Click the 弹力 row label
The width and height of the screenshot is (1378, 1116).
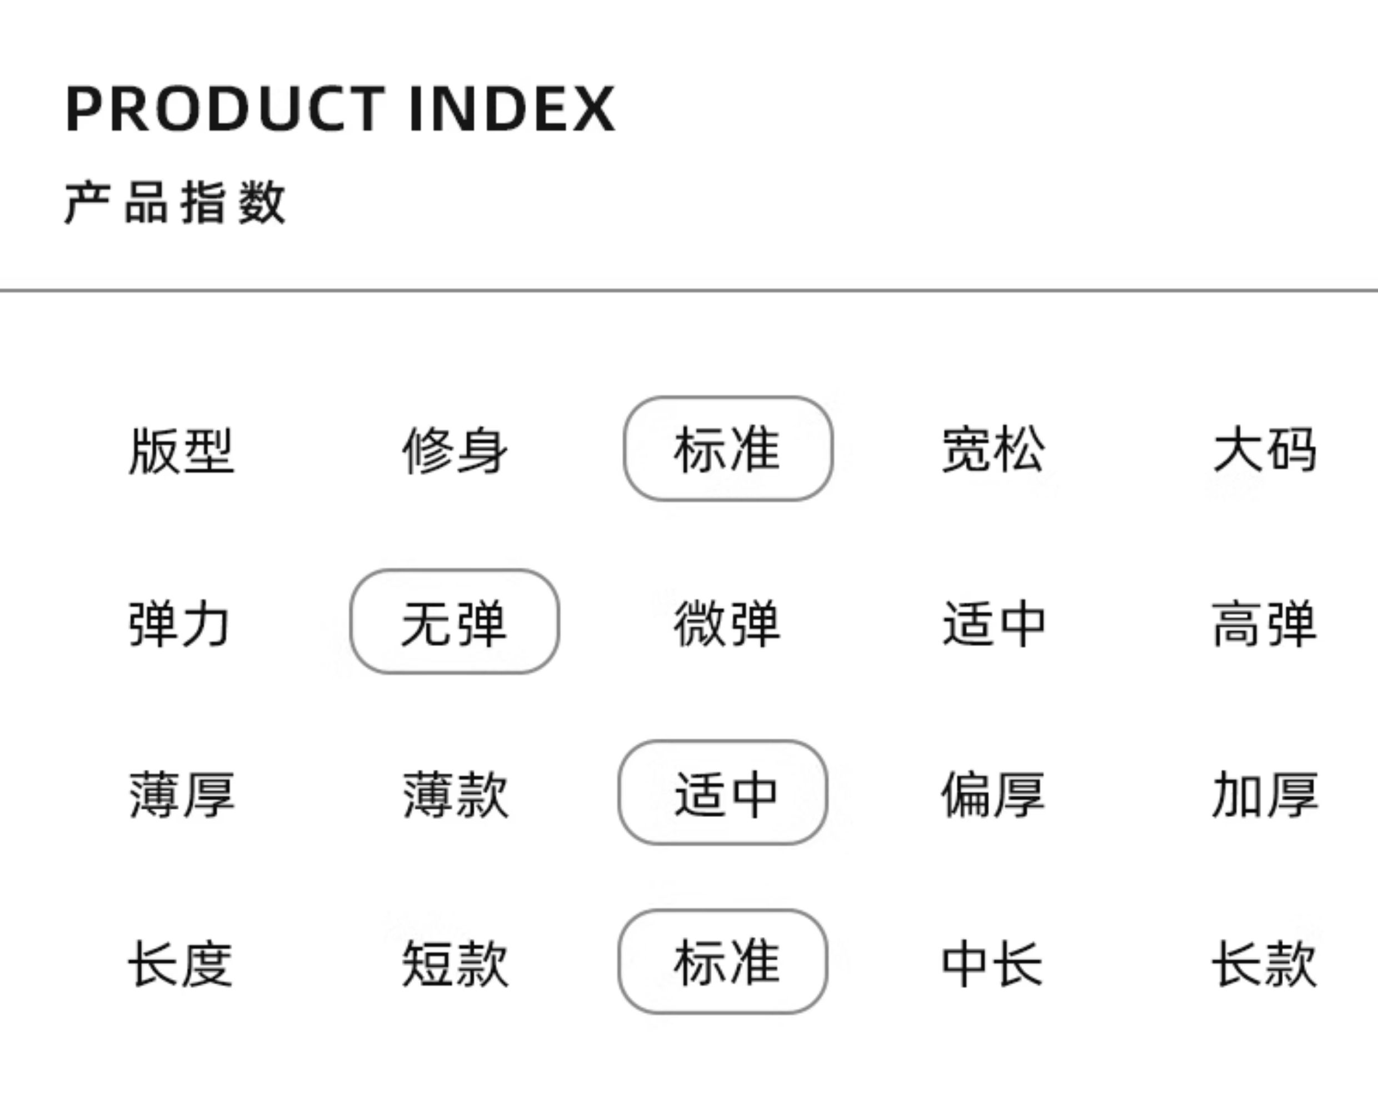(x=179, y=623)
